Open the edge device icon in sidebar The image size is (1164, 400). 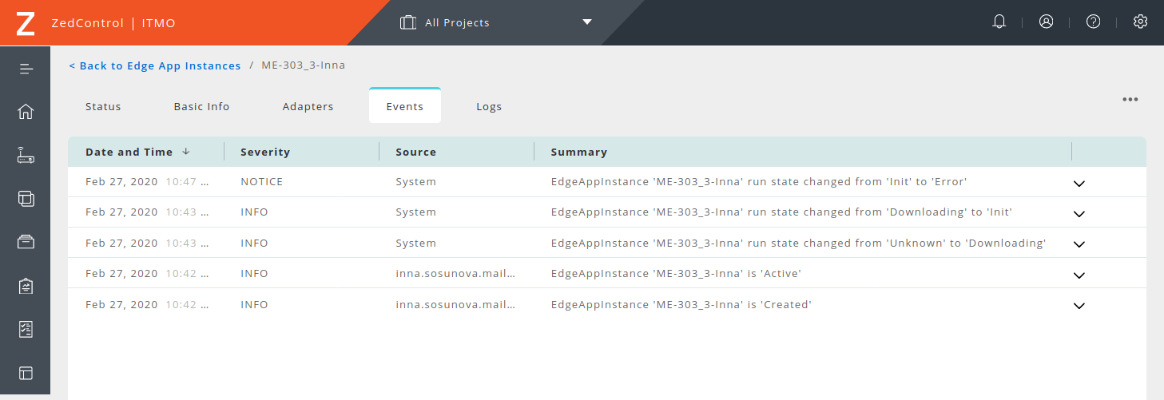pyautogui.click(x=26, y=155)
